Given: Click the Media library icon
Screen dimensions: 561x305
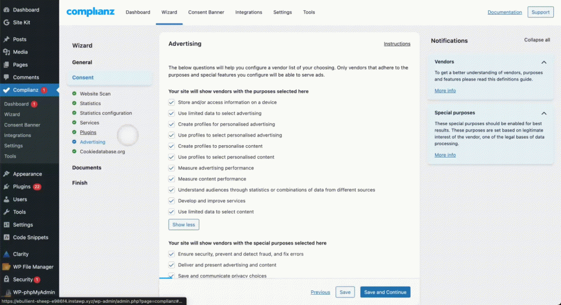Looking at the screenshot, I should pos(7,52).
